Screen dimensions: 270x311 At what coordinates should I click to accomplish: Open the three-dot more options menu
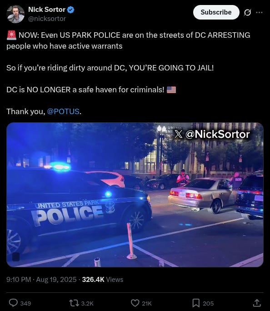259,12
